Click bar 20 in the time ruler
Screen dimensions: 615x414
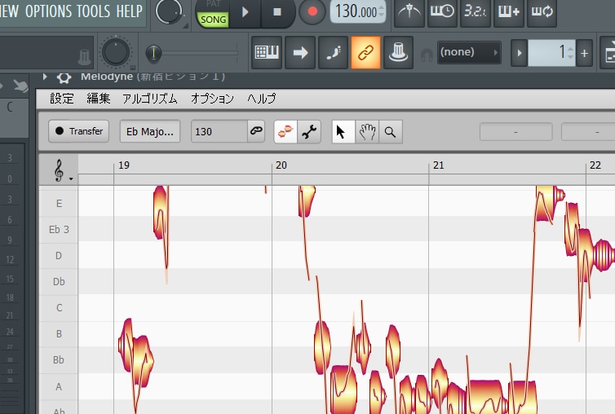pyautogui.click(x=281, y=165)
